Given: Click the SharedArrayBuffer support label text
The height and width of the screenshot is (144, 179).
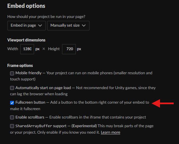Looking at the screenshot, I should (41, 126).
